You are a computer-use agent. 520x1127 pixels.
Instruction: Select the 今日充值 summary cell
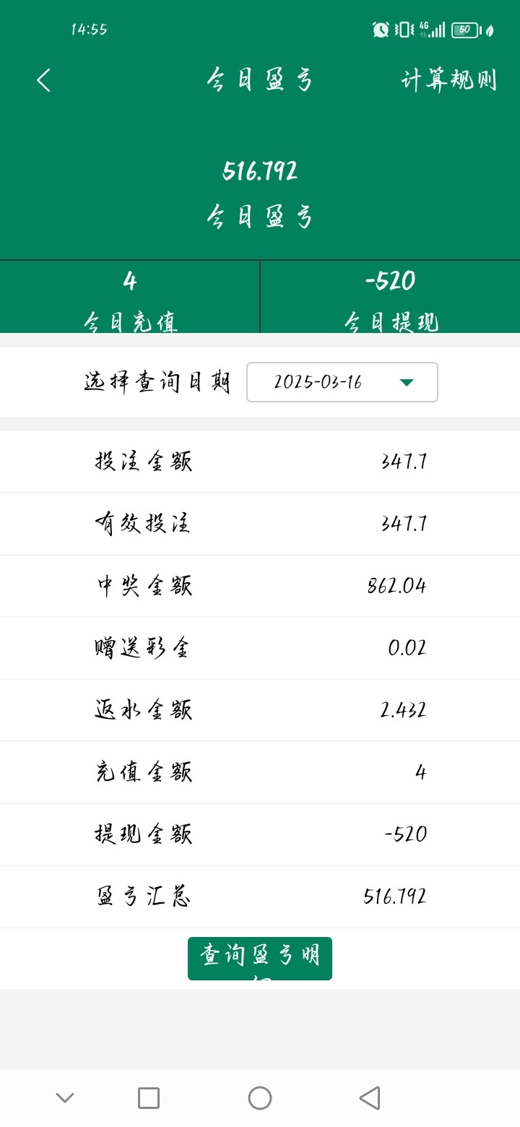click(130, 297)
